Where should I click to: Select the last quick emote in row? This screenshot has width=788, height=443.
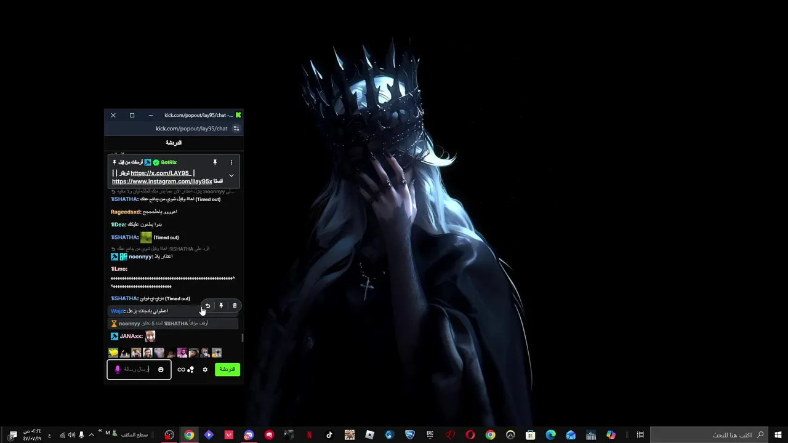[217, 353]
